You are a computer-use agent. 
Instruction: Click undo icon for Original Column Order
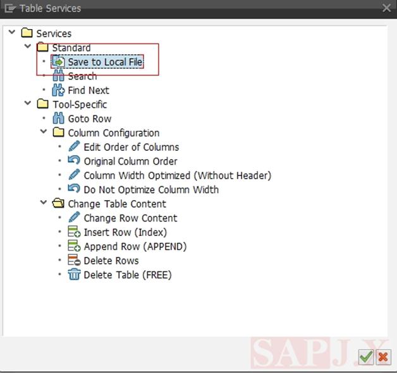point(74,160)
